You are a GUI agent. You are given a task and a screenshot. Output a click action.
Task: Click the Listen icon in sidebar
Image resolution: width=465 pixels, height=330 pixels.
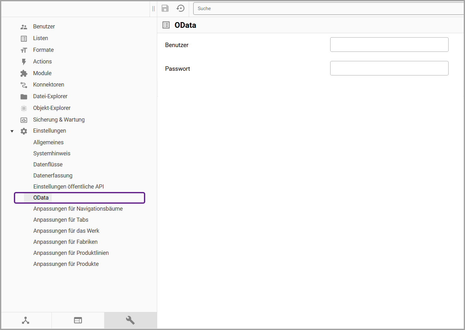tap(24, 39)
